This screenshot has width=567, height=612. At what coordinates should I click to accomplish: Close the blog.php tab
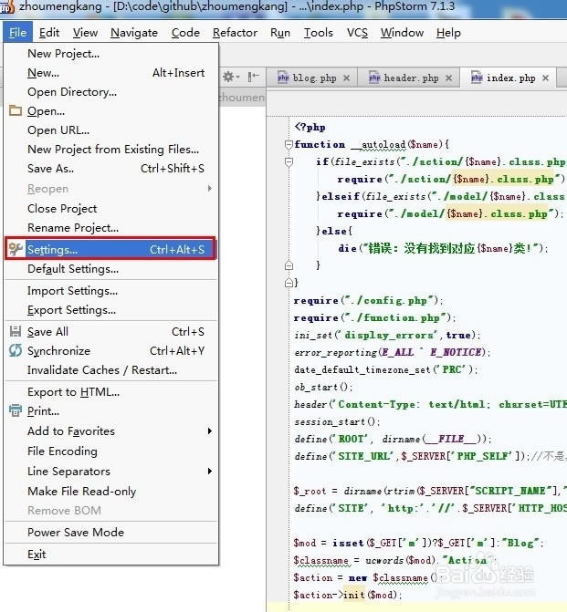[346, 78]
